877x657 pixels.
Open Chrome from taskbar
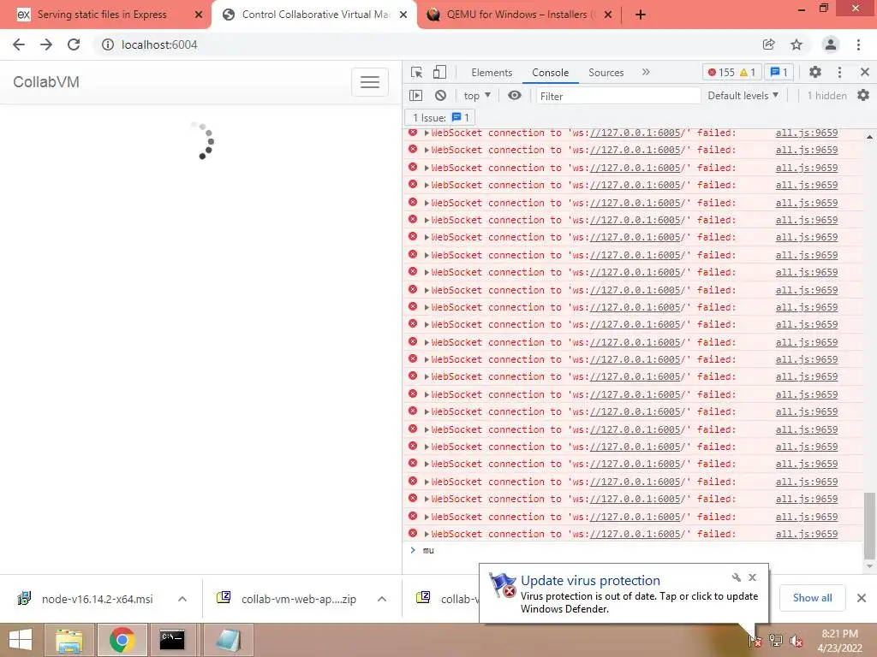[x=122, y=640]
